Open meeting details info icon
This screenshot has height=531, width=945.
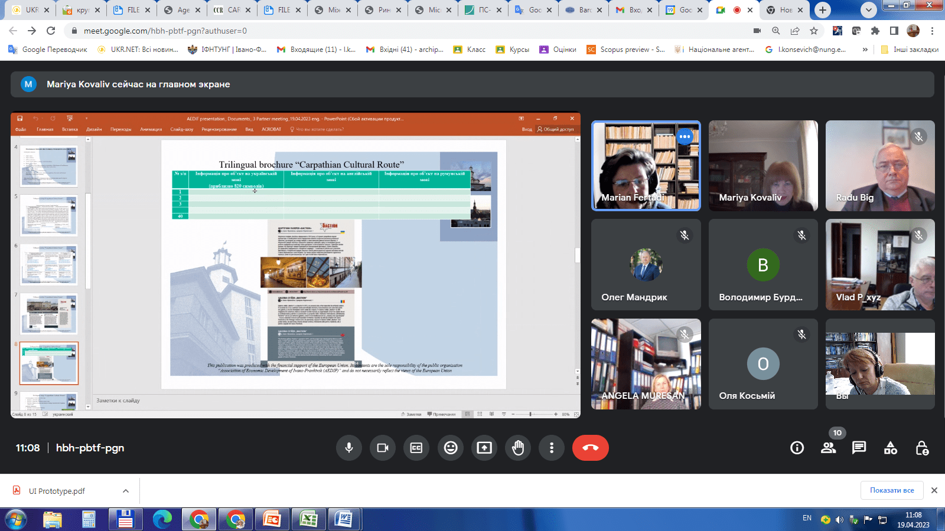(x=797, y=448)
